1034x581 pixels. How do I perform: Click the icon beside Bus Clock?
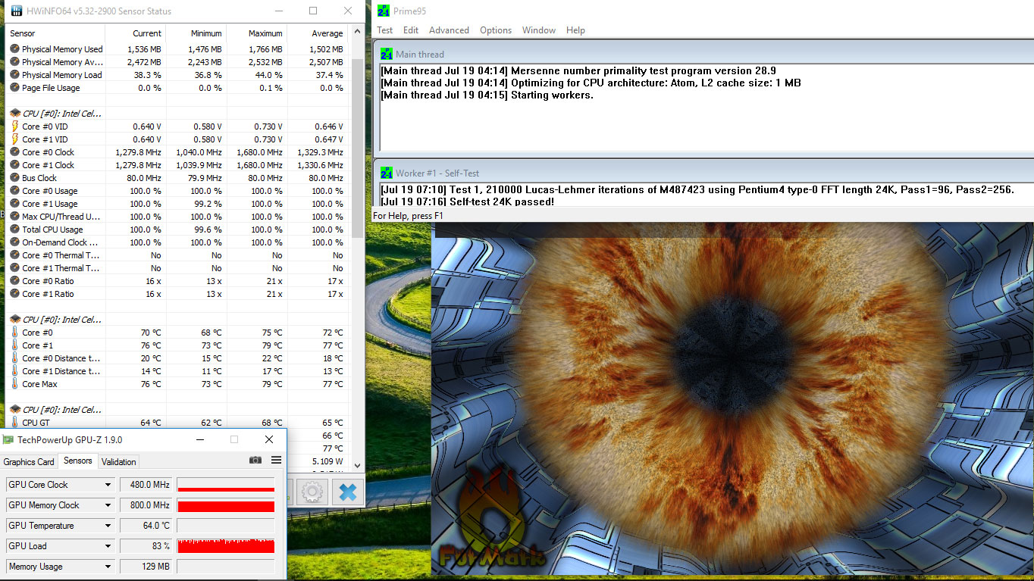coord(14,178)
